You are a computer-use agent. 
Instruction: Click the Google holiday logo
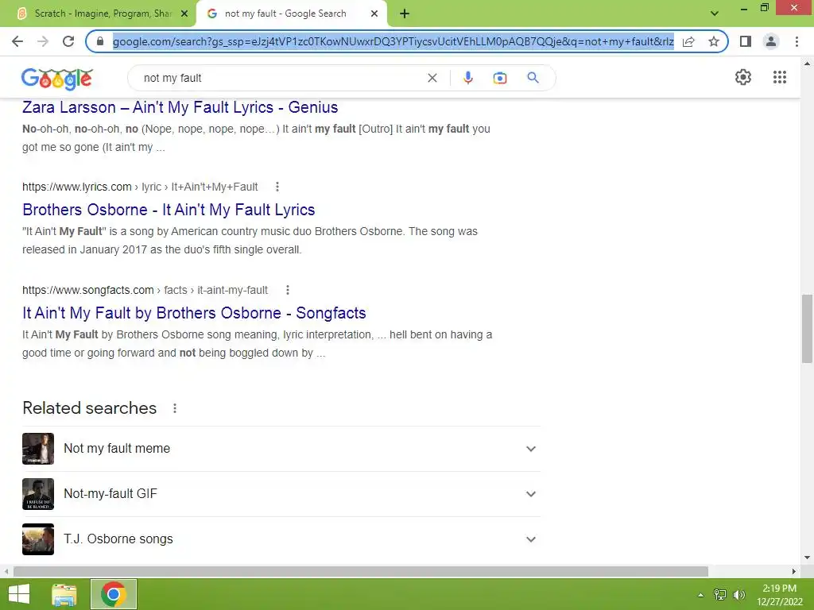[57, 79]
